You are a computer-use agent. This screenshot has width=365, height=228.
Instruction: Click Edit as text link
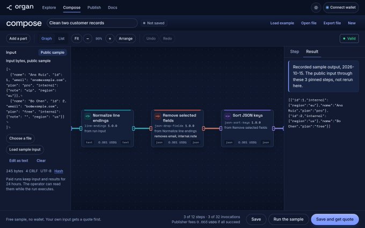[x=19, y=161]
